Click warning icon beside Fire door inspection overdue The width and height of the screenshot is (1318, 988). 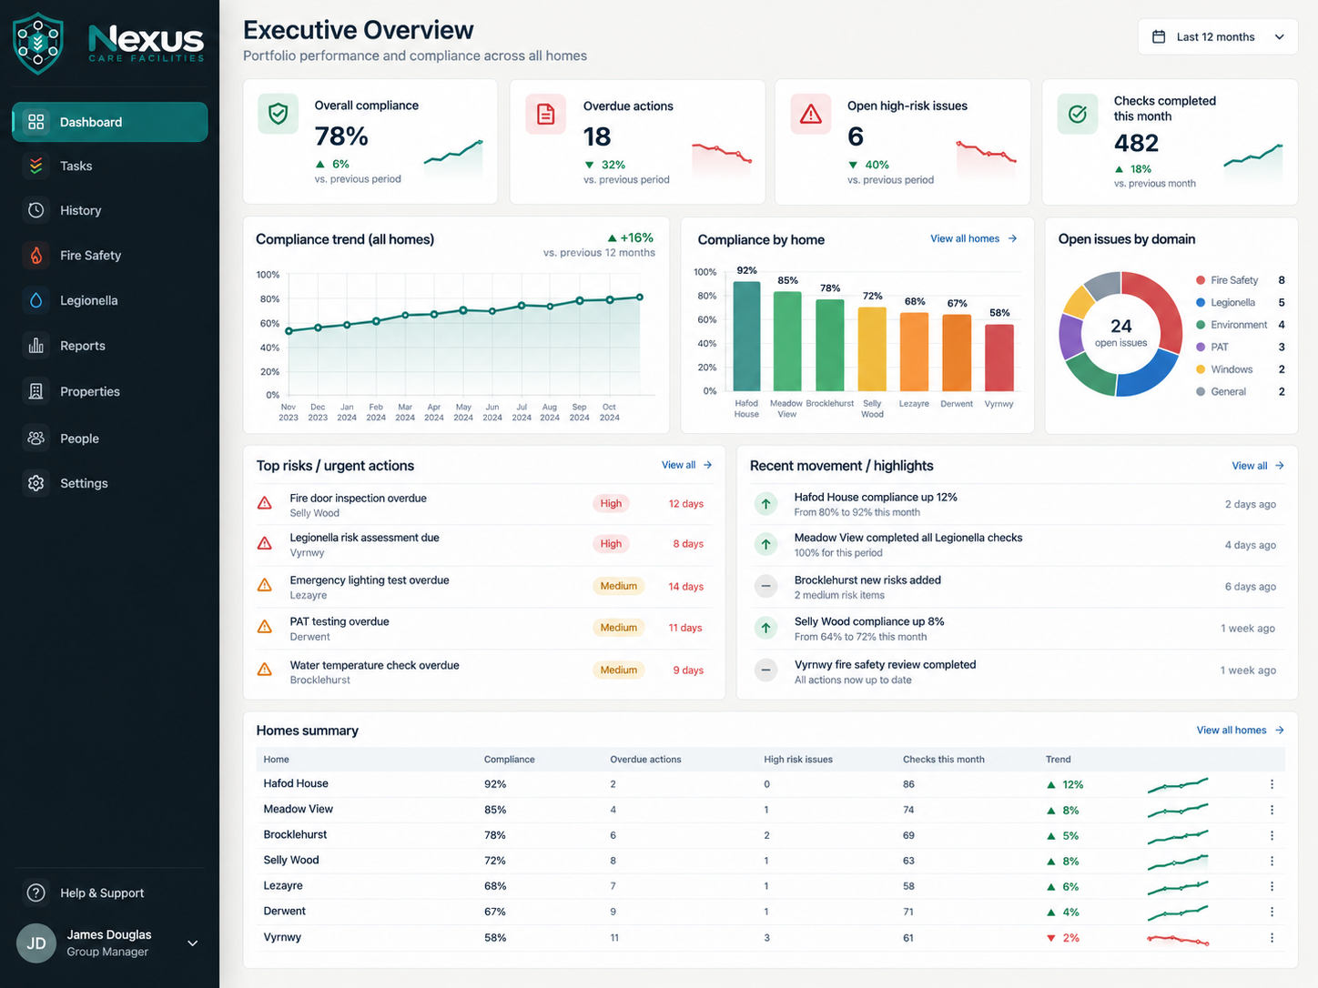(265, 503)
